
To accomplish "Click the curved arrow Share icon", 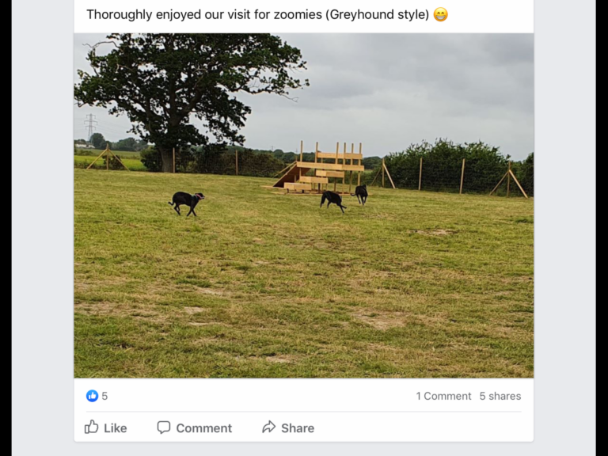I will click(268, 427).
